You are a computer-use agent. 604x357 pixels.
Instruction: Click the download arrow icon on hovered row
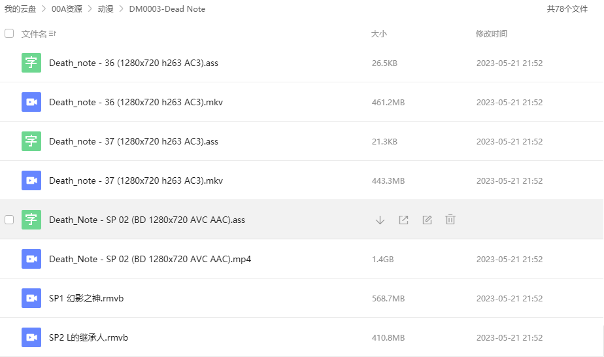[380, 220]
